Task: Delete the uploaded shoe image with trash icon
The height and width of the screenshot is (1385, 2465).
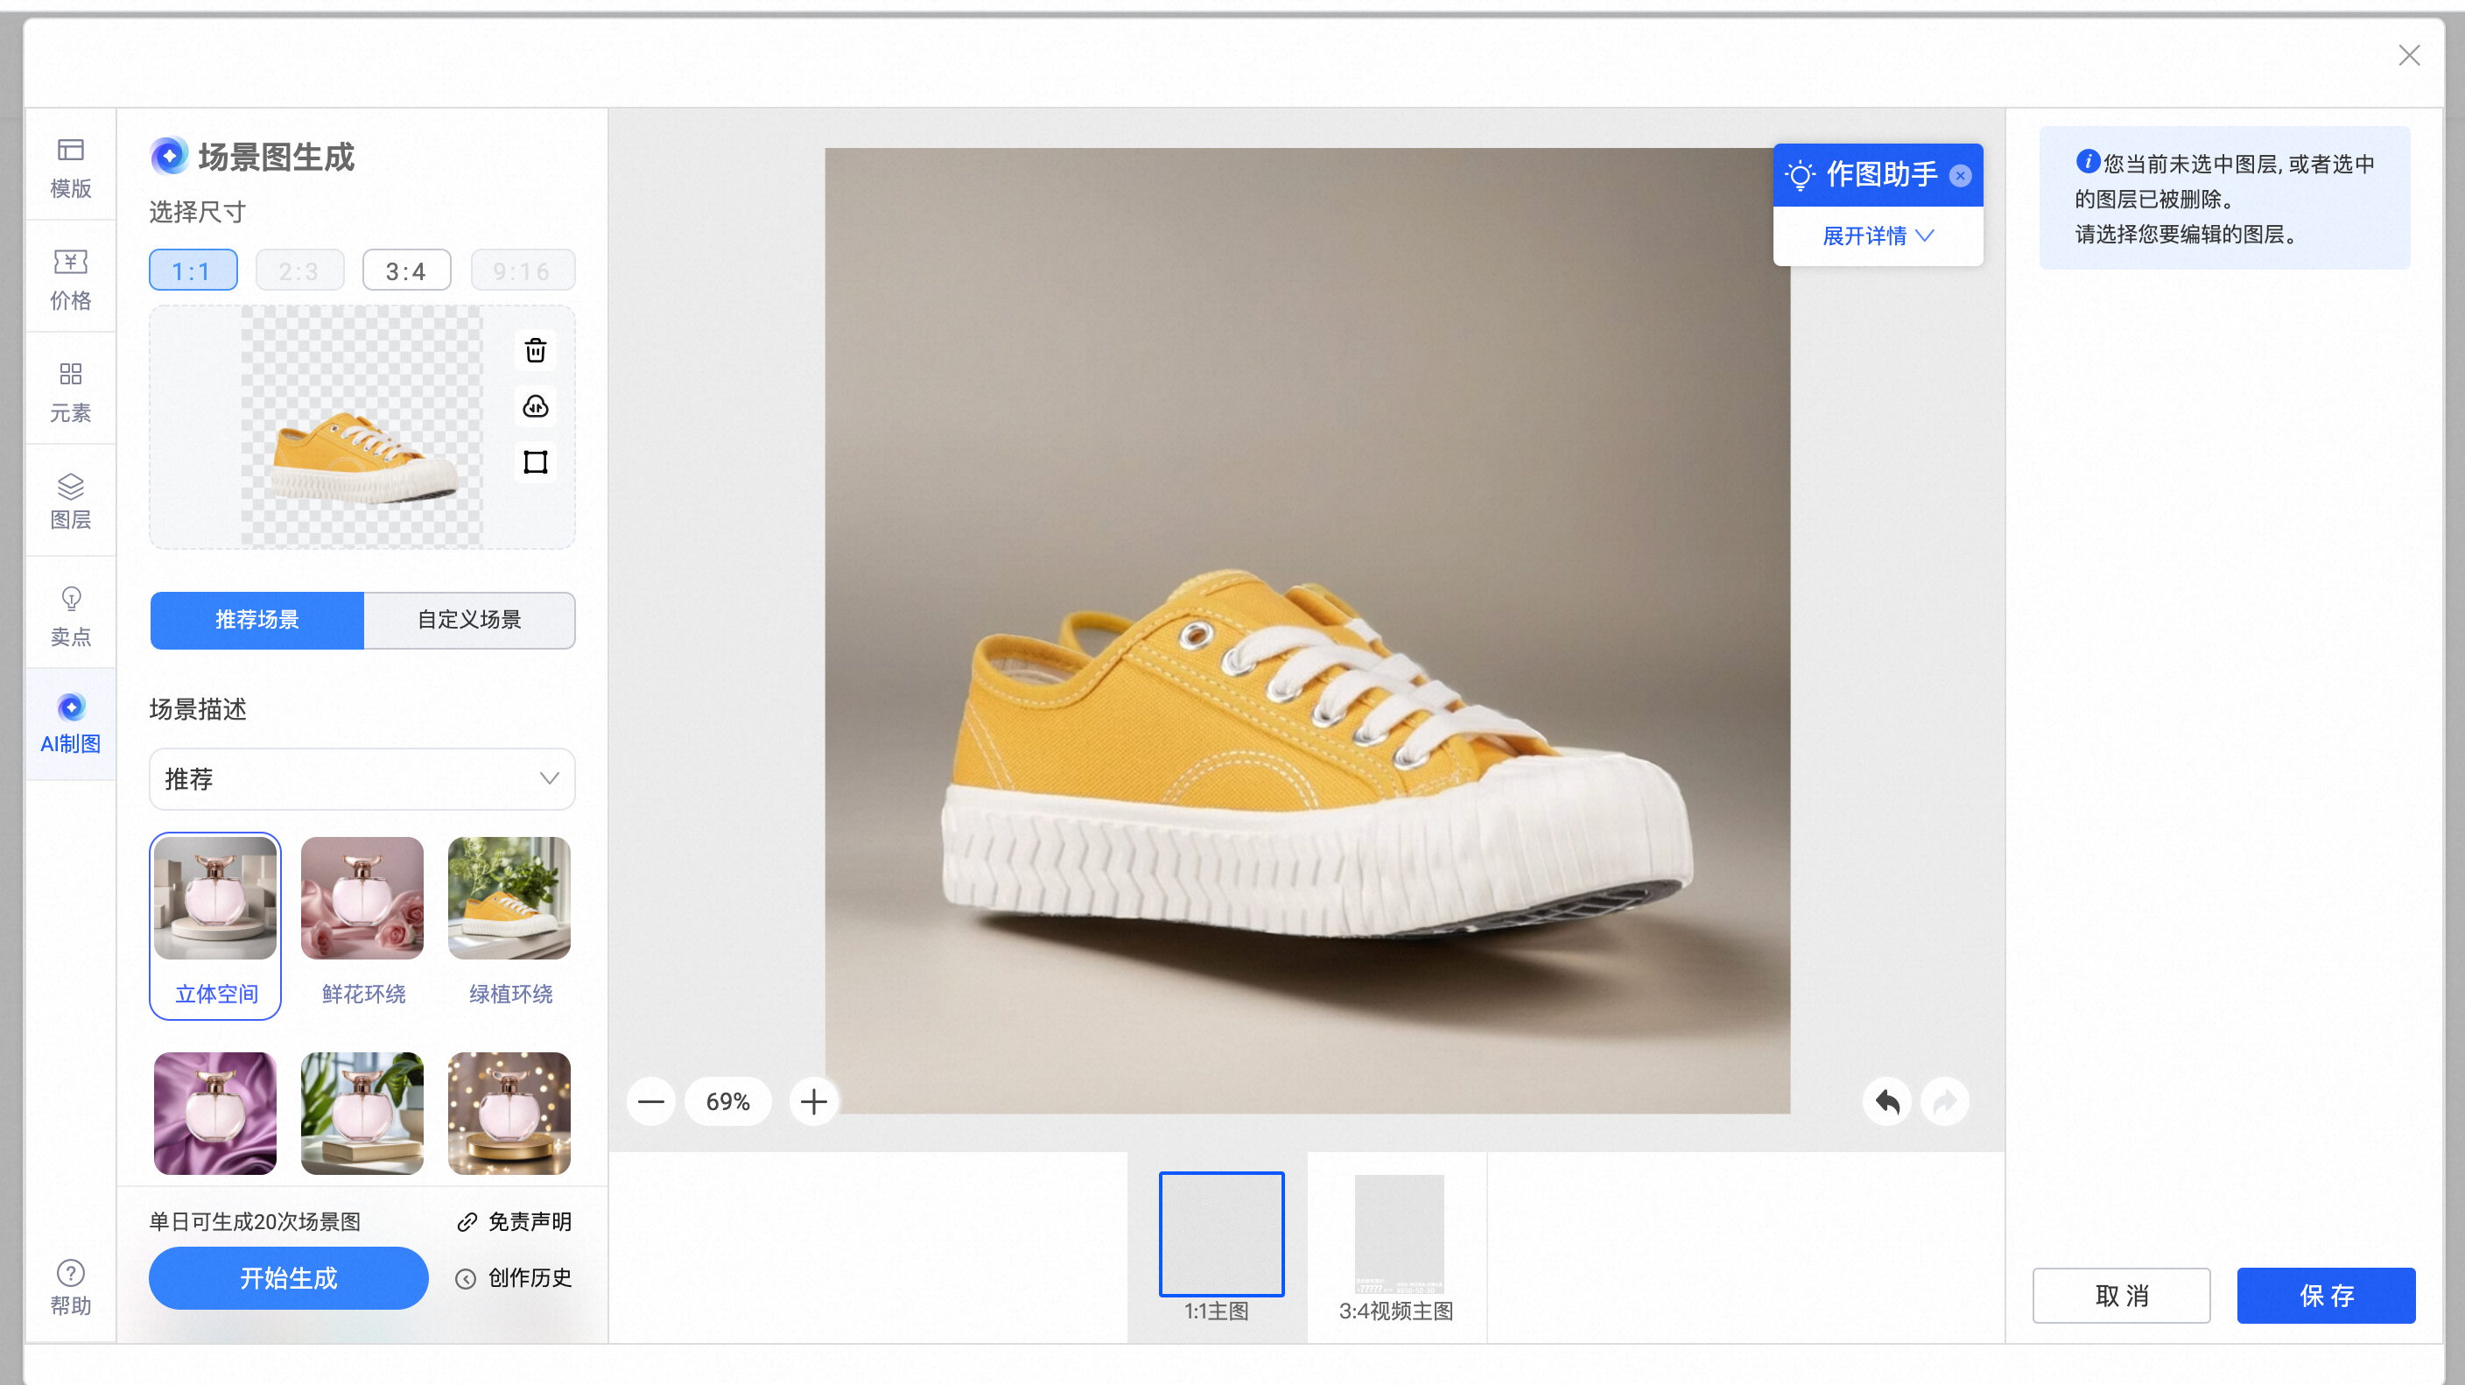Action: pos(536,350)
